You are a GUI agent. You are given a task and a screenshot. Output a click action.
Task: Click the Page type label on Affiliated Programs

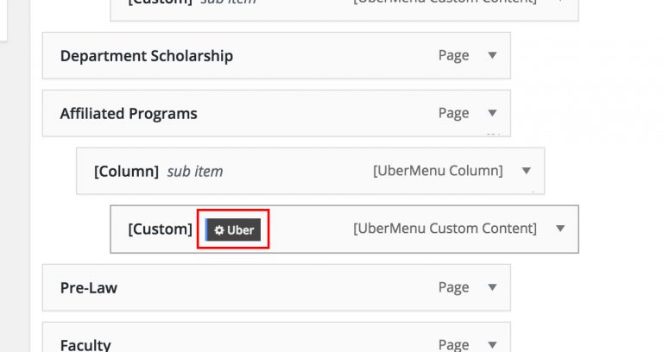(x=453, y=114)
